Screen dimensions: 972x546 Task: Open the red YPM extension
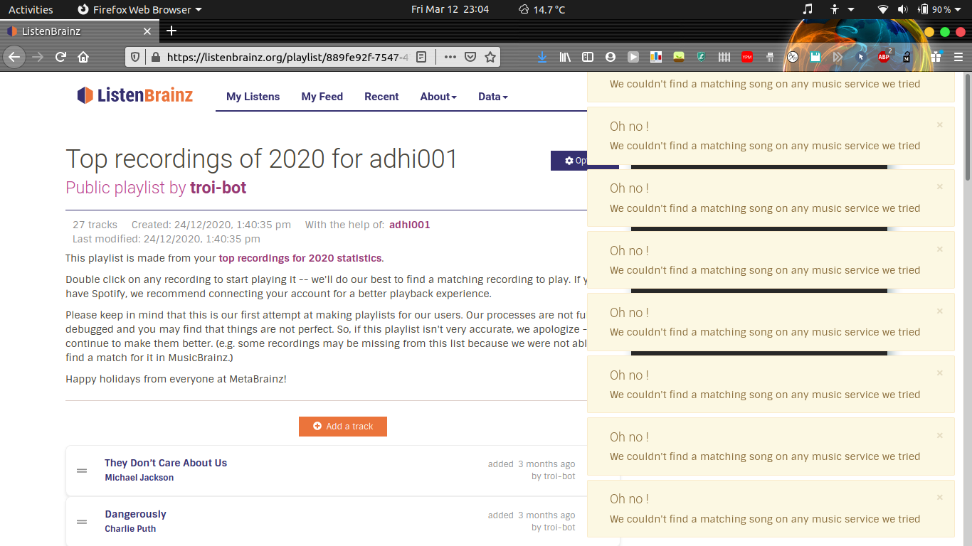click(x=747, y=57)
